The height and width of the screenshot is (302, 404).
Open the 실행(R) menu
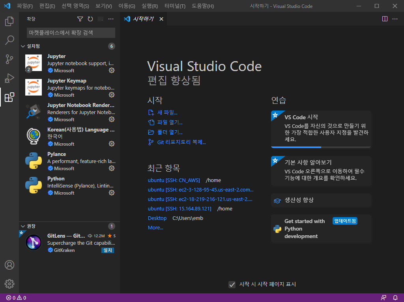coord(150,6)
